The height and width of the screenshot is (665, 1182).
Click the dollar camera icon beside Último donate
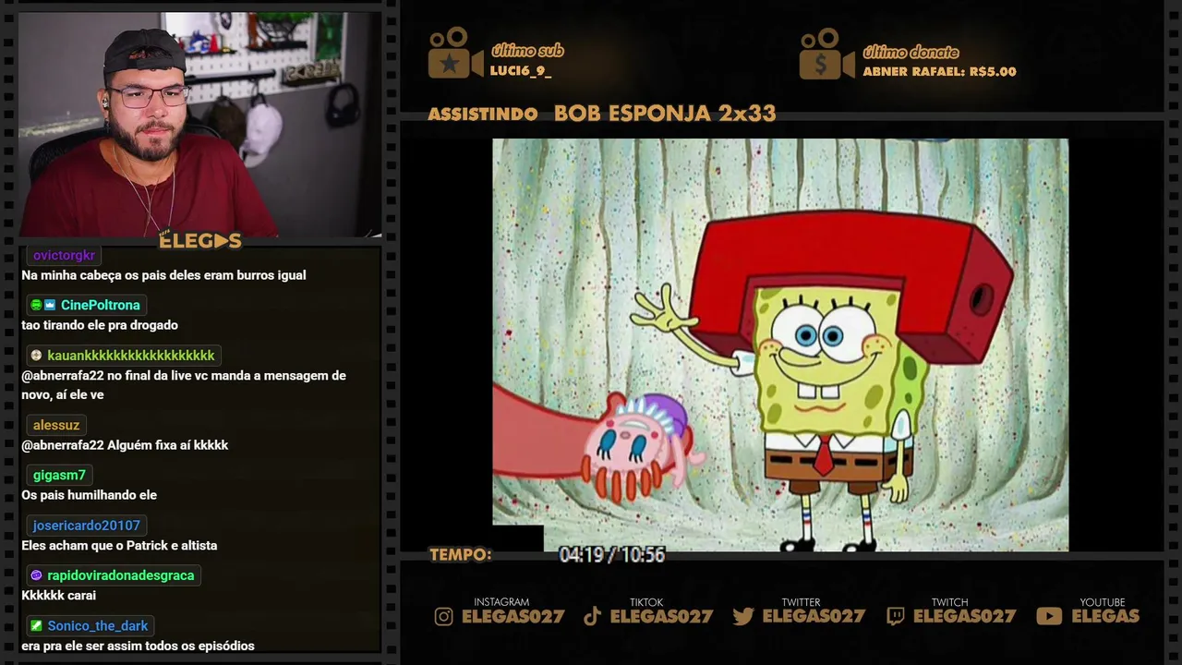[826, 54]
